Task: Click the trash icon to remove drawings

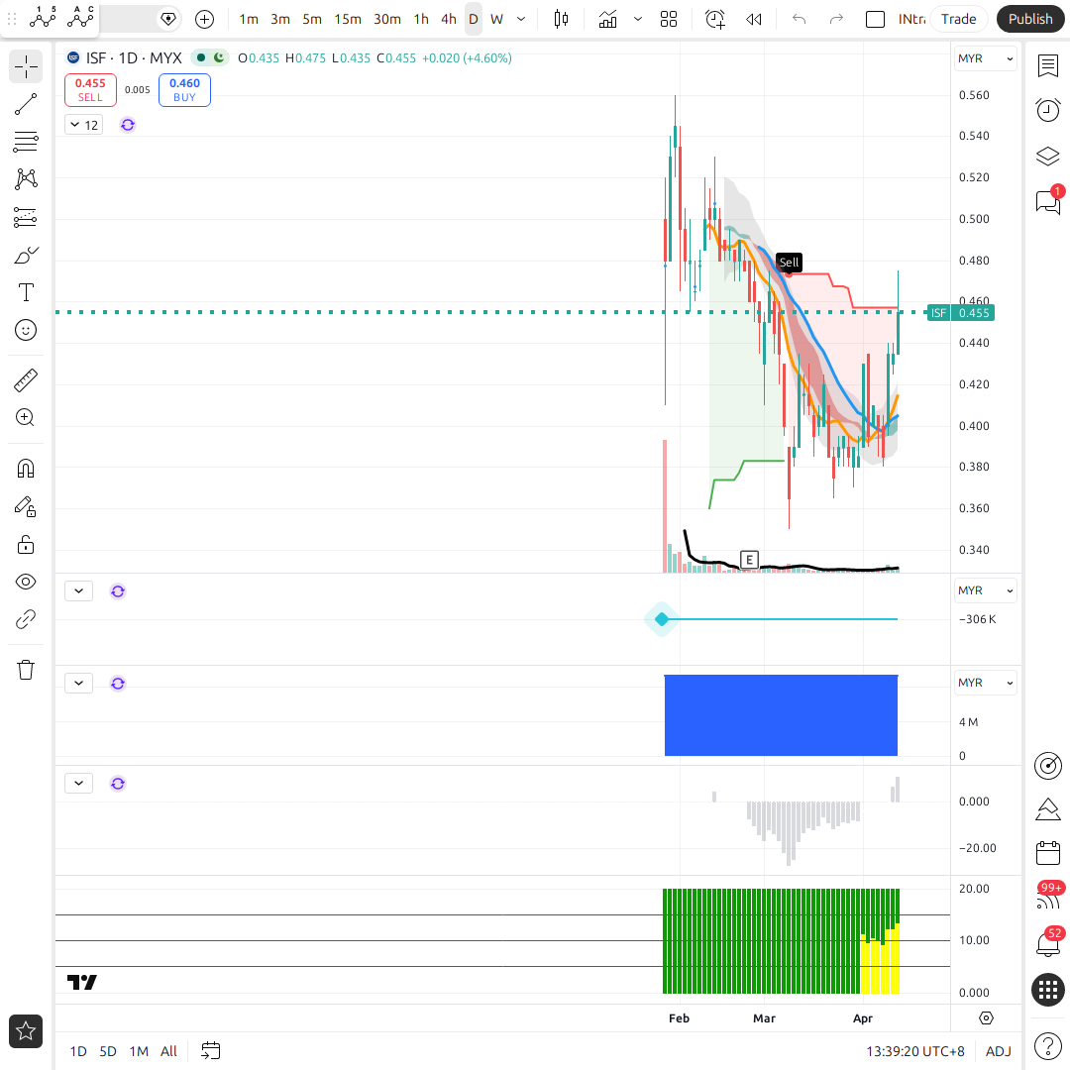Action: (x=26, y=670)
